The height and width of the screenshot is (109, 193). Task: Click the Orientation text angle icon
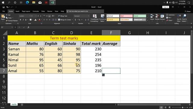click(53, 16)
